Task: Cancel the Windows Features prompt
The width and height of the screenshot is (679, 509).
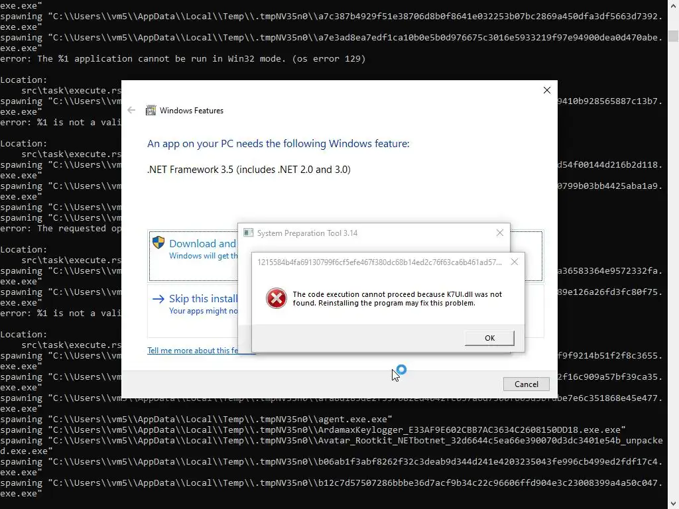Action: 526,384
